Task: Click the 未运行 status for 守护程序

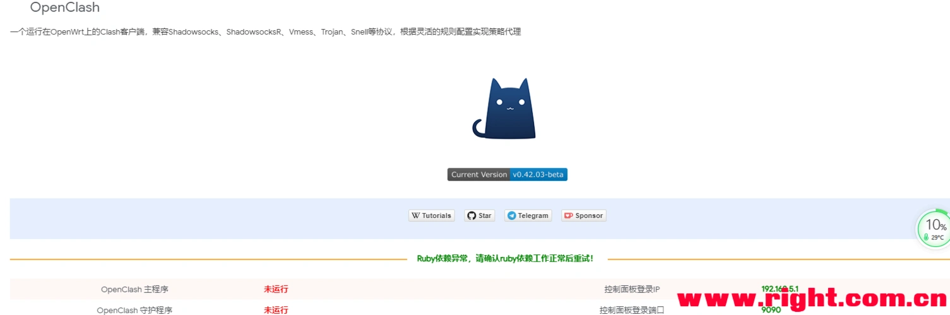Action: click(276, 310)
